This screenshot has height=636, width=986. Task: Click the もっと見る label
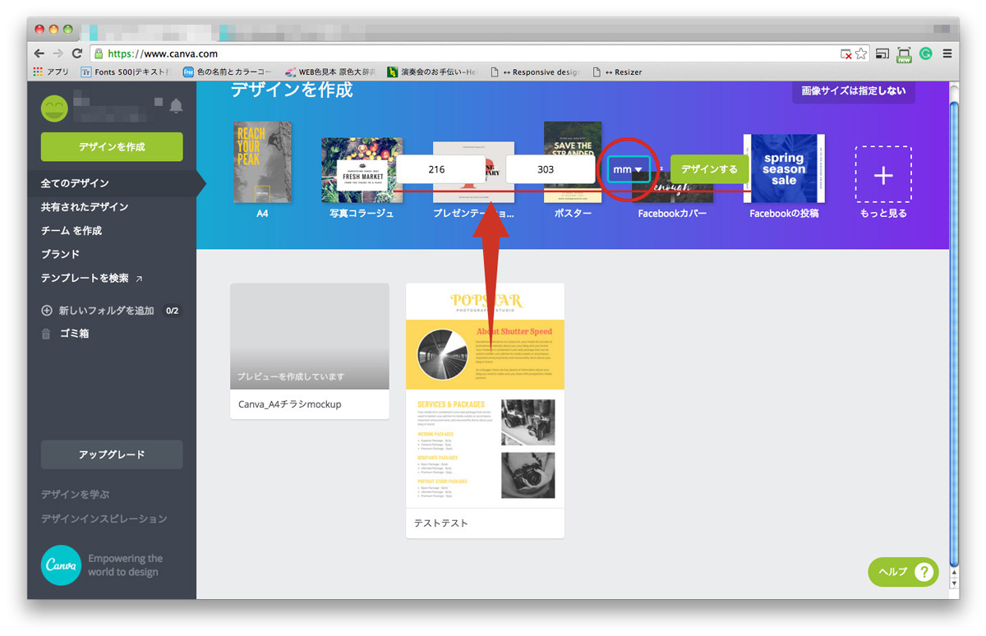click(883, 214)
